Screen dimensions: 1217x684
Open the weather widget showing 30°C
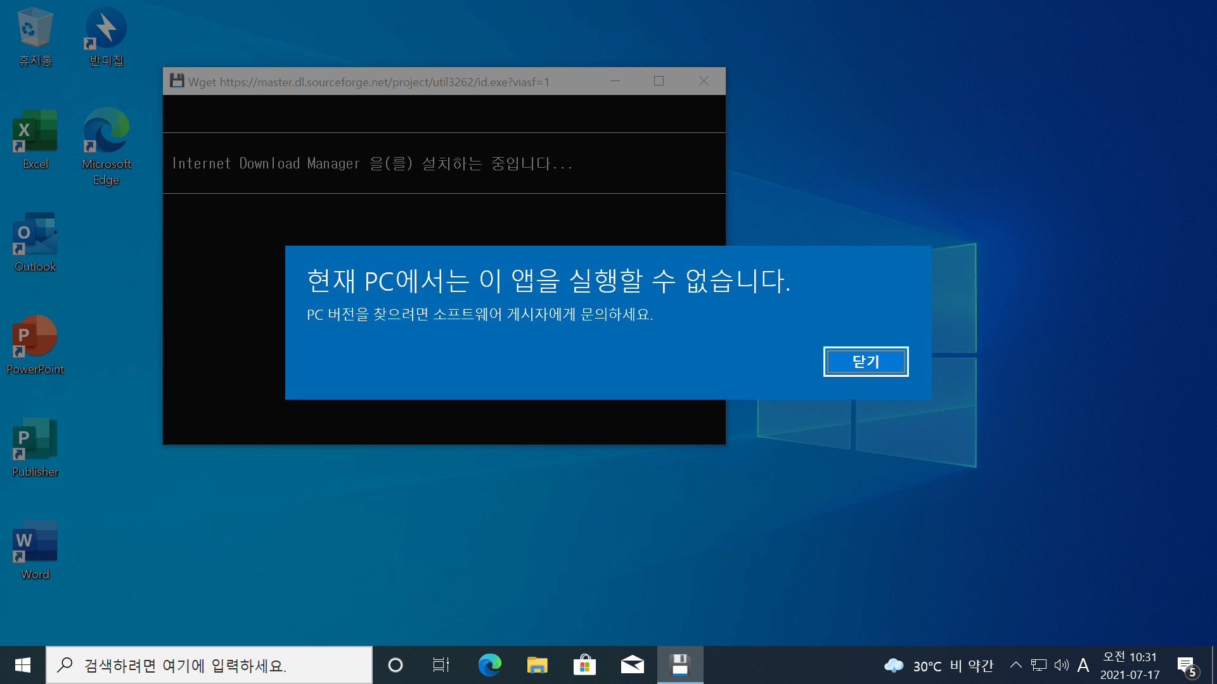click(939, 666)
